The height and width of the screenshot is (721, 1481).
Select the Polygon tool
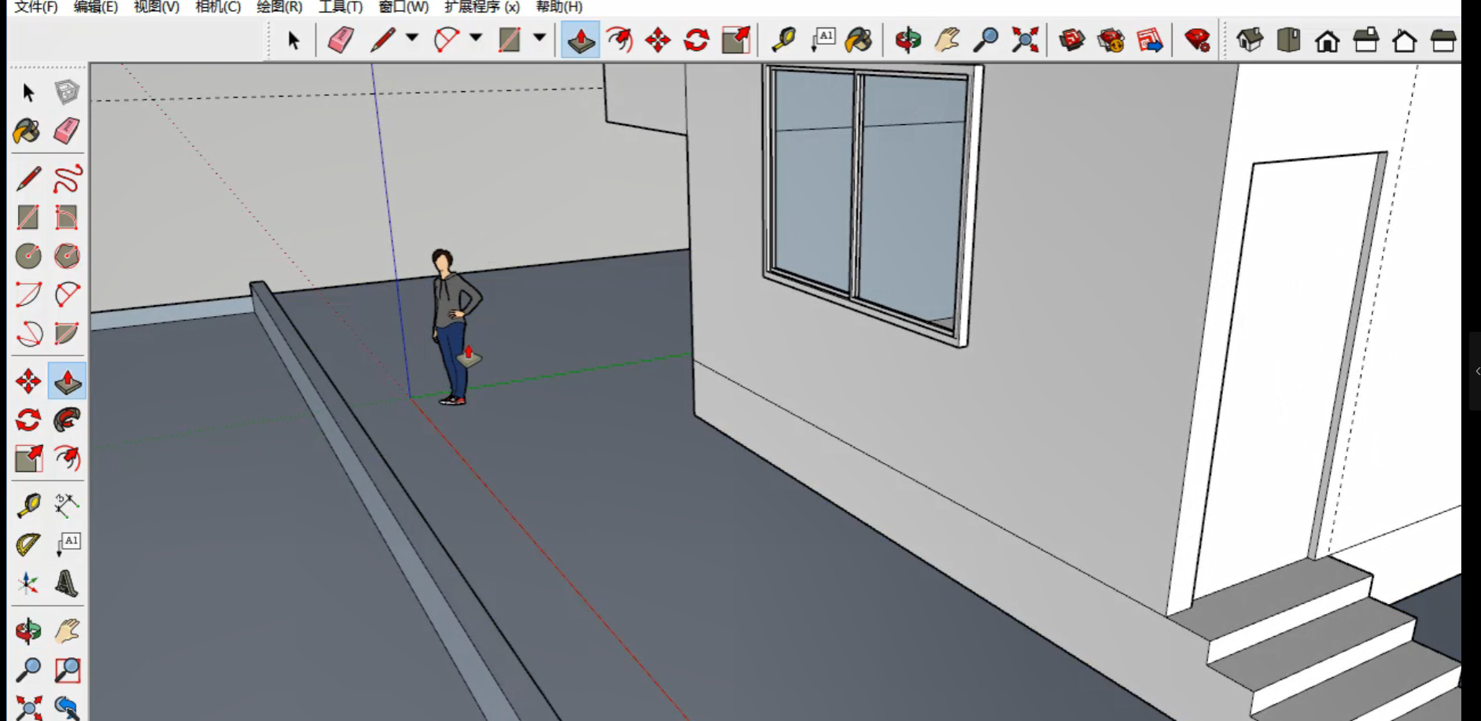[x=67, y=256]
